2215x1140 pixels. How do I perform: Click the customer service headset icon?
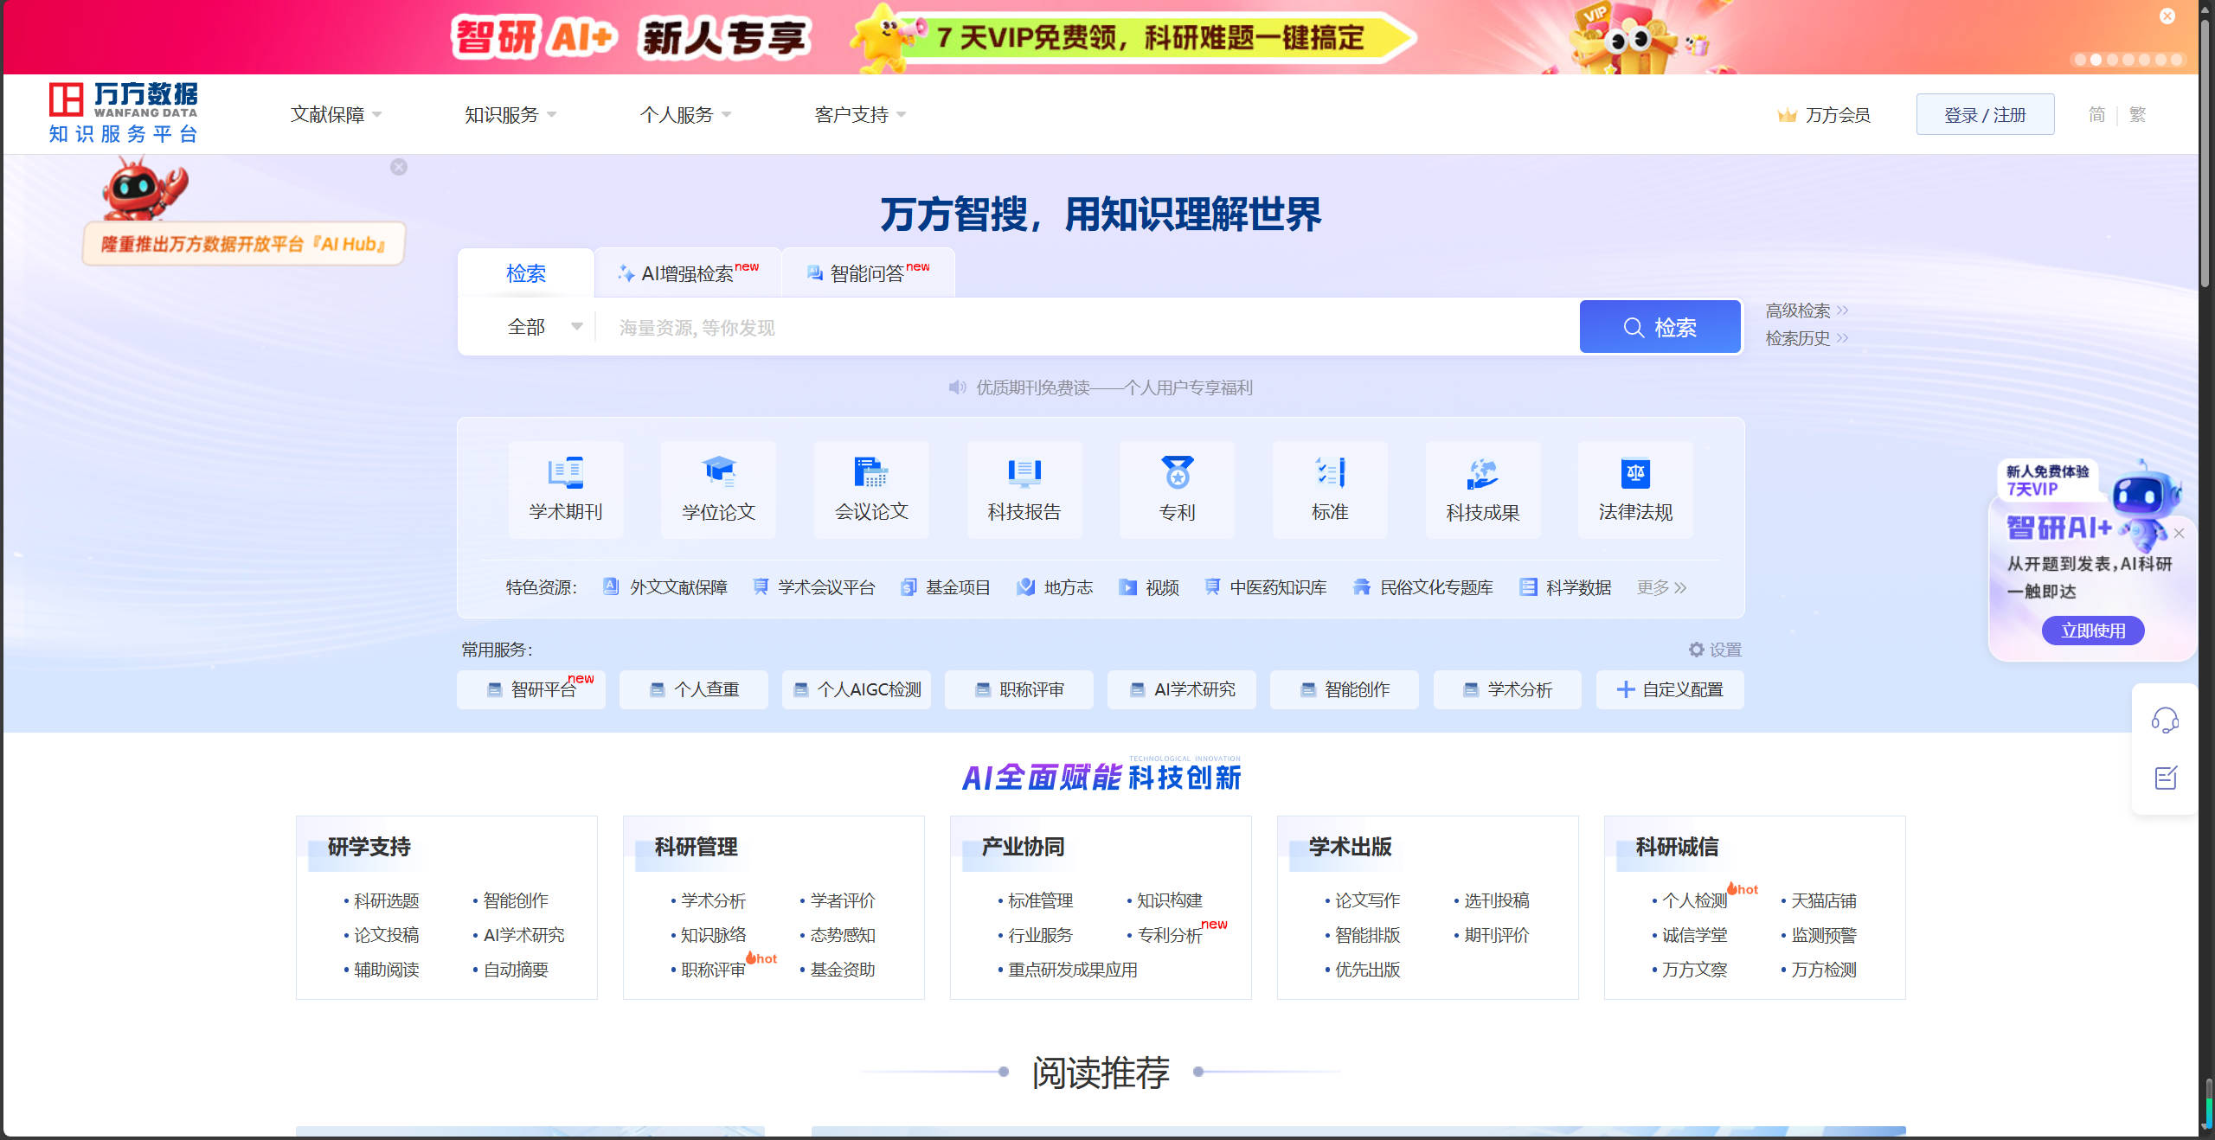click(2165, 720)
